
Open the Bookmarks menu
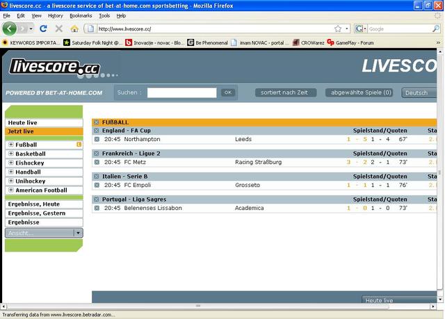tap(81, 16)
